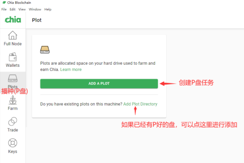Click the Chia leaf icon in title bar
The image size is (244, 163).
coord(3,3)
